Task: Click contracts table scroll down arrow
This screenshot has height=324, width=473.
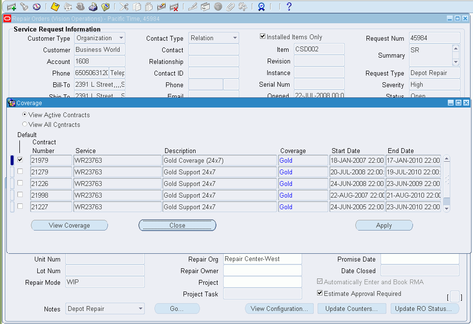Action: point(447,208)
